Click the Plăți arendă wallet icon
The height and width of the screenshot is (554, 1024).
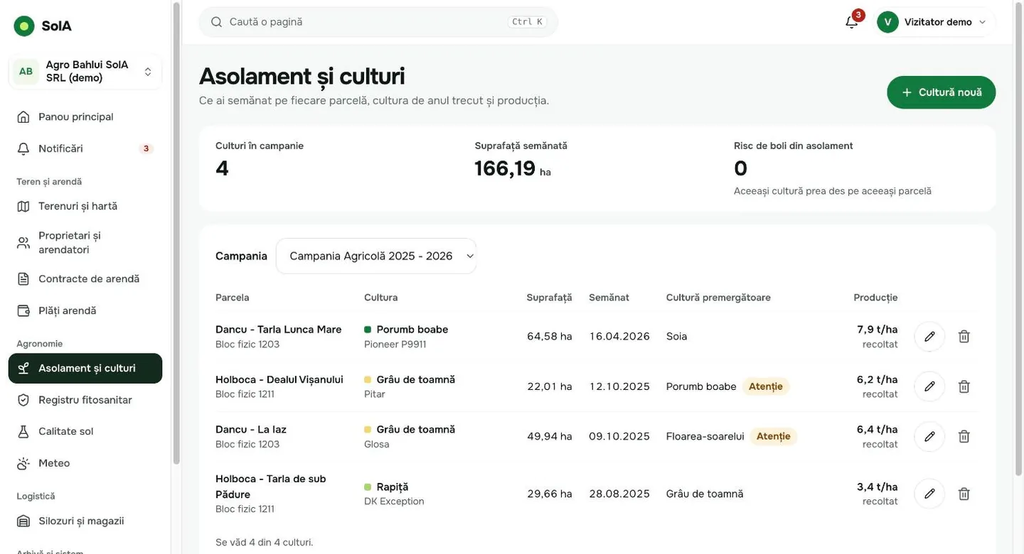[23, 310]
